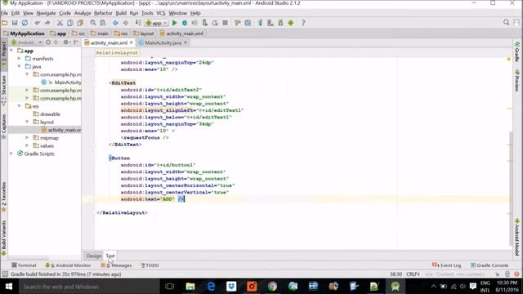Image resolution: width=523 pixels, height=294 pixels.
Task: Open the Messages tool window
Action: click(x=116, y=265)
